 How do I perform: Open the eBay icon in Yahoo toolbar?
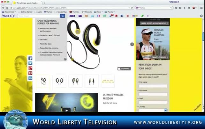click(x=135, y=16)
